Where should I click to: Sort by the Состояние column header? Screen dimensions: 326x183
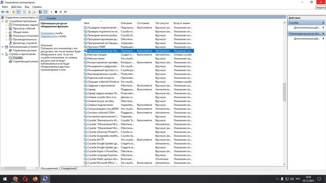(x=145, y=23)
